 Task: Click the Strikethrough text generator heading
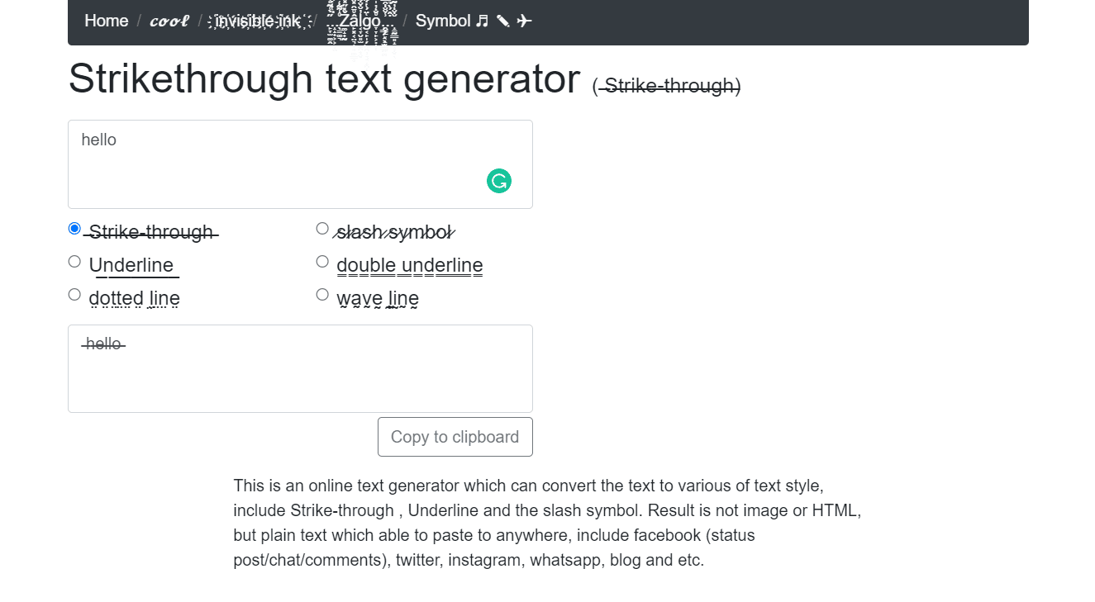pyautogui.click(x=324, y=79)
